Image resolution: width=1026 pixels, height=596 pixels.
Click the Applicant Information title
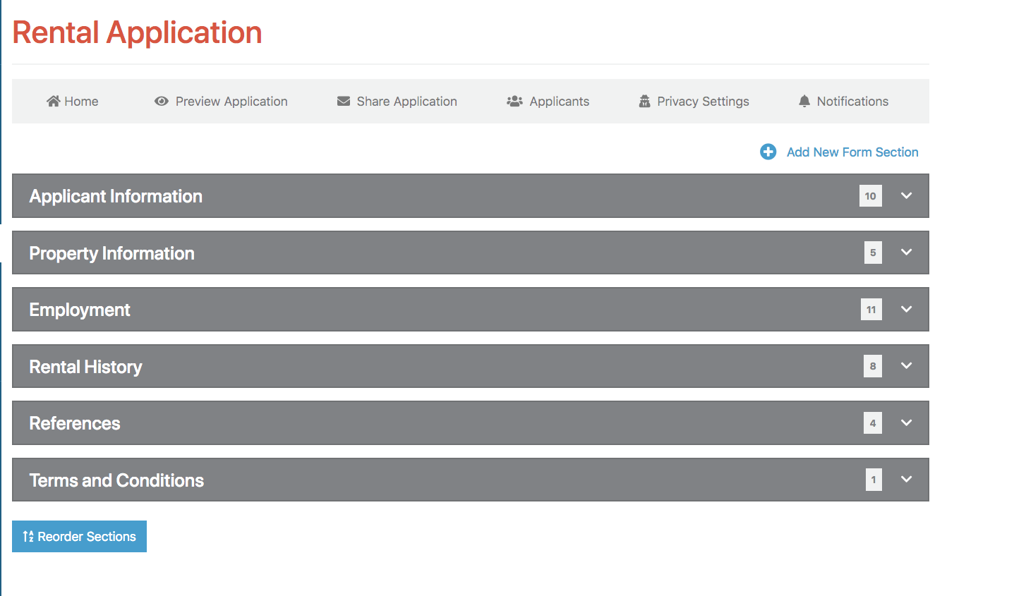pos(116,196)
